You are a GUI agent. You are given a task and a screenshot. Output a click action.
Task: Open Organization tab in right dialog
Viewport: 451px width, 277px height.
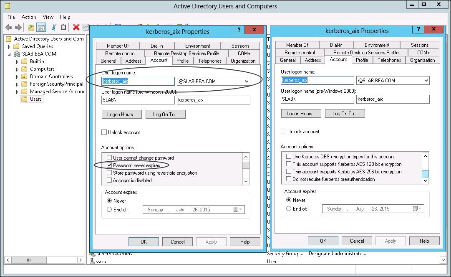click(x=422, y=60)
